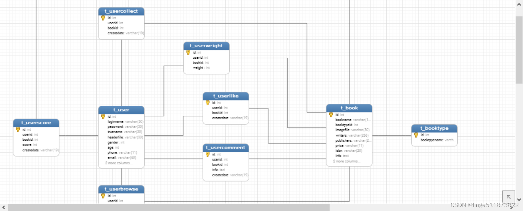Select userid column in t_userbrowse
Image resolution: width=523 pixels, height=211 pixels.
click(x=115, y=201)
